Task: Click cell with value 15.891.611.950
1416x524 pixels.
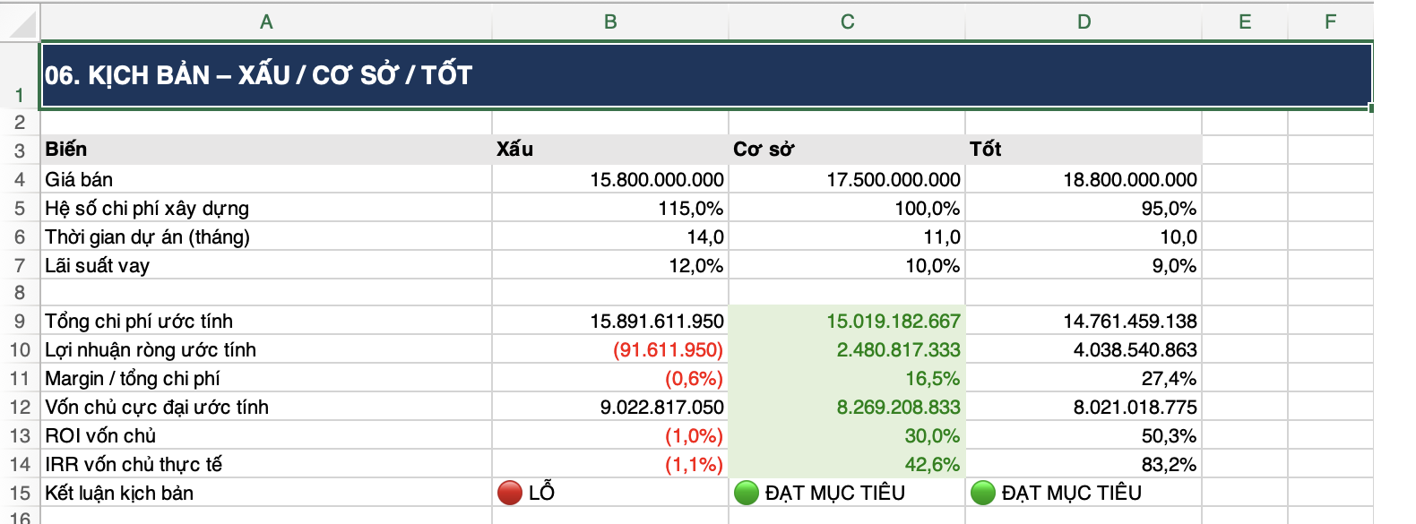Action: [x=610, y=321]
